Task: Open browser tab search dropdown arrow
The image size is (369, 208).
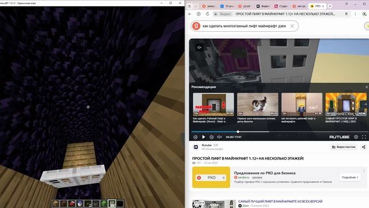Action: [196, 6]
